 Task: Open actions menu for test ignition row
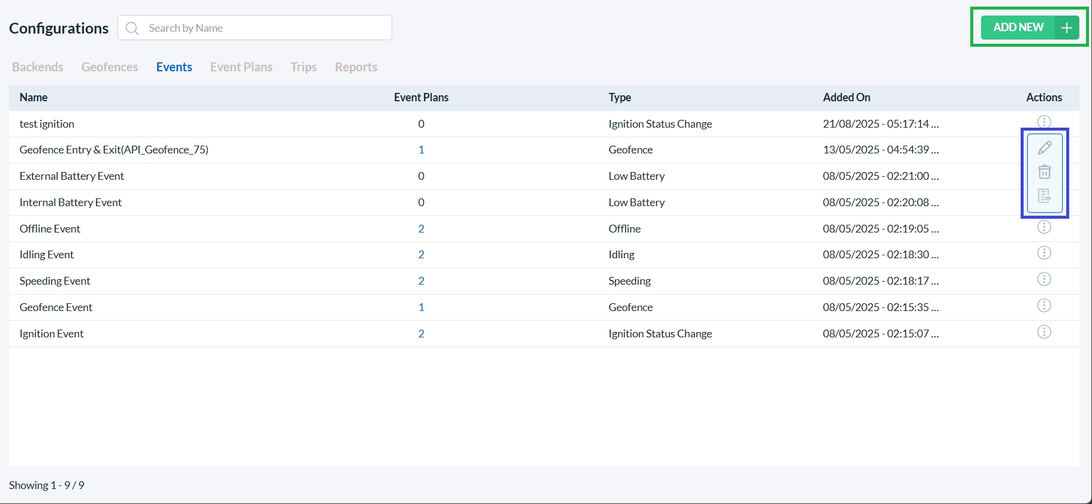[x=1044, y=122]
